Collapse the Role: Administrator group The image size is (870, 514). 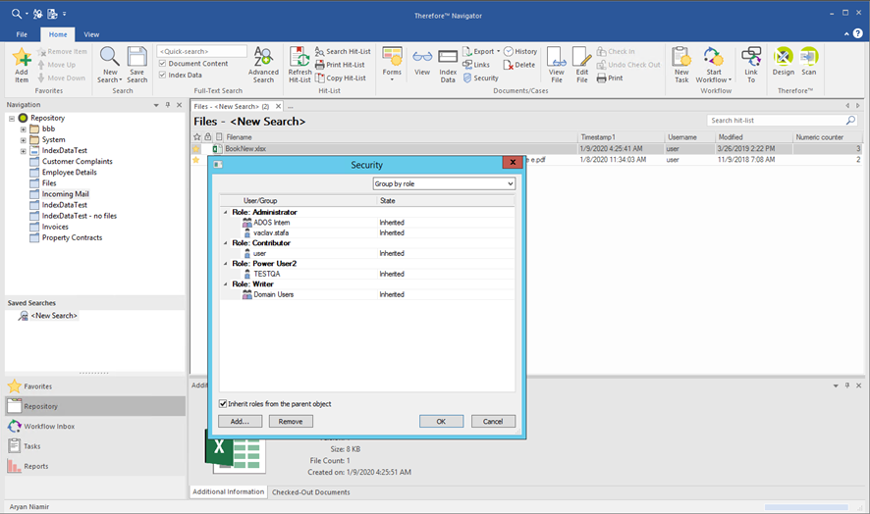click(225, 212)
